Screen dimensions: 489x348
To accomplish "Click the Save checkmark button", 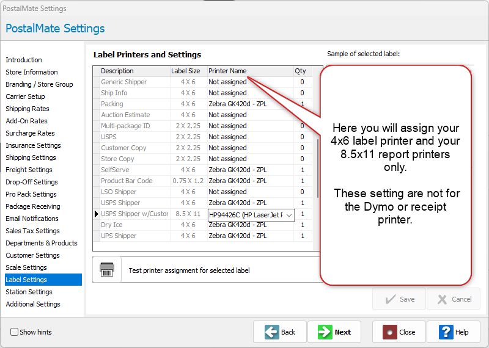I will (x=399, y=299).
